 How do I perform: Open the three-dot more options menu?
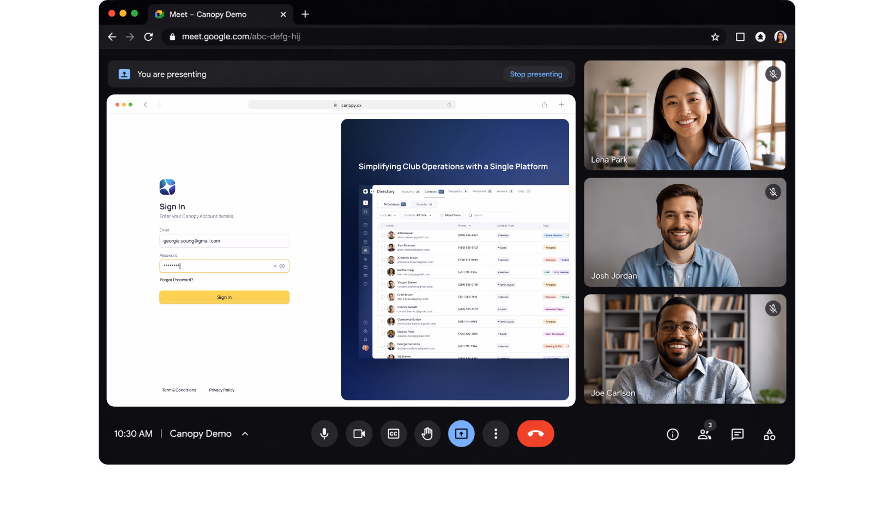tap(496, 433)
